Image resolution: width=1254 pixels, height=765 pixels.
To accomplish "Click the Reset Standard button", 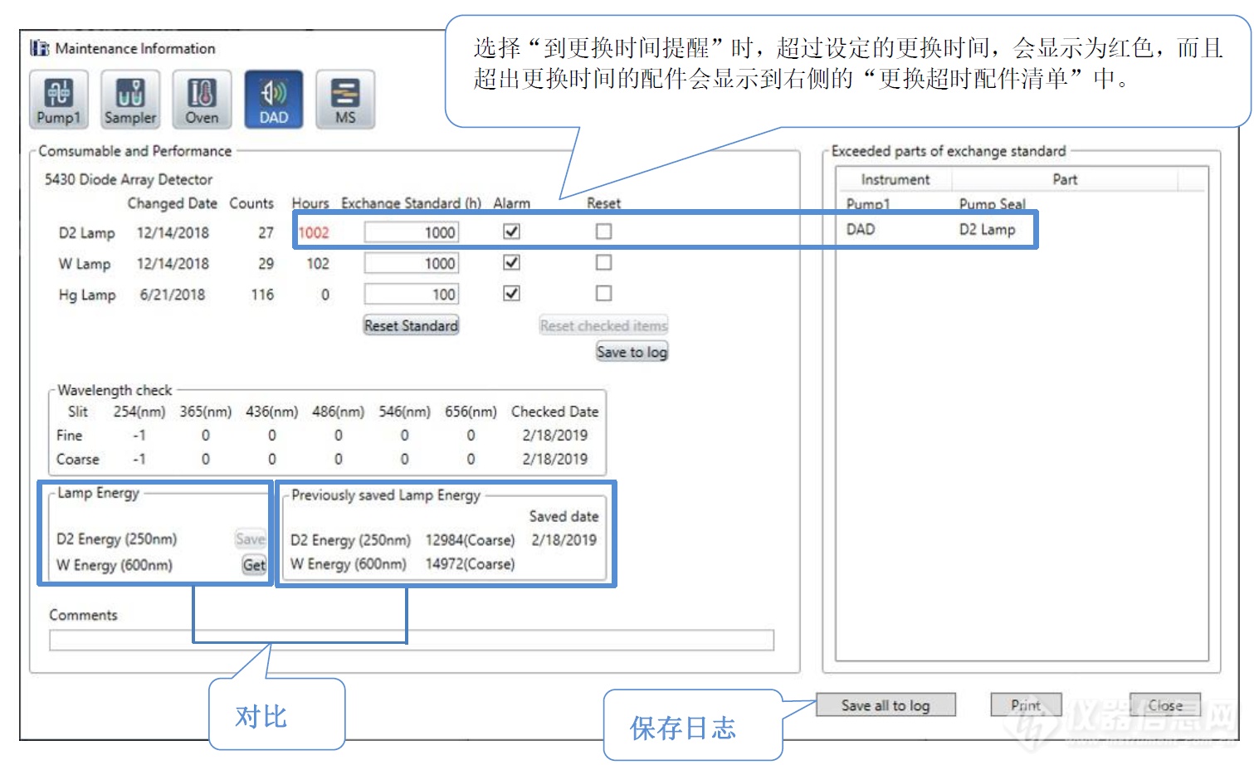I will [x=412, y=325].
